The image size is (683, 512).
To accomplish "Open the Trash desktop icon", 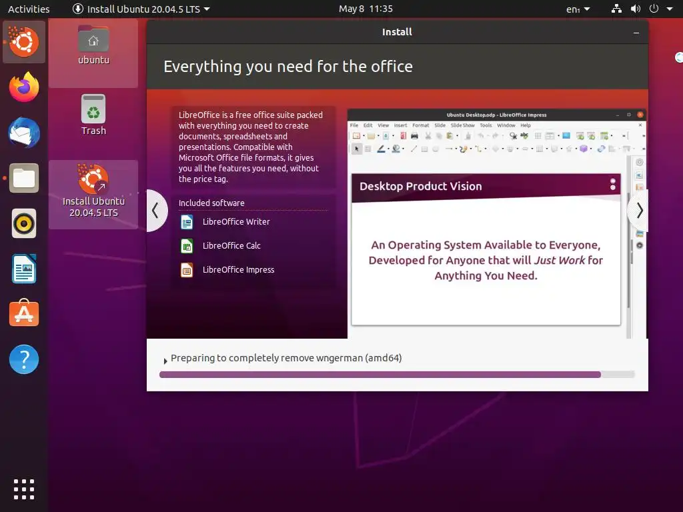I will [93, 115].
